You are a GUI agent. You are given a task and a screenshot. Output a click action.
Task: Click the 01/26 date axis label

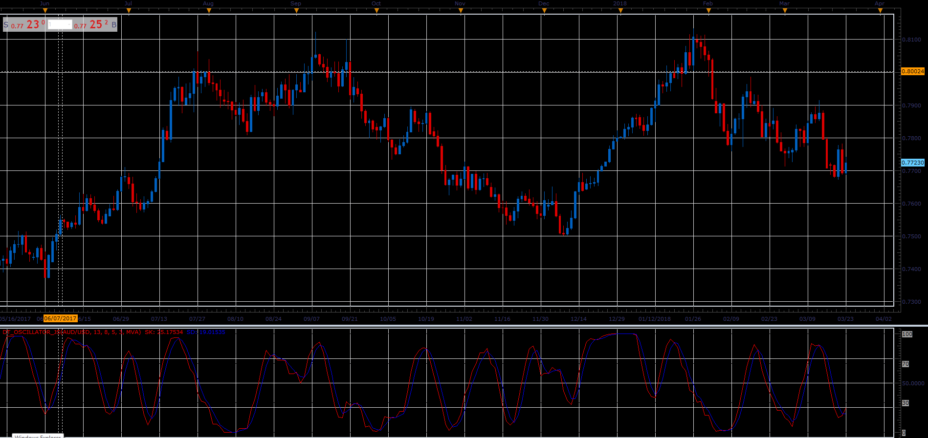(693, 319)
